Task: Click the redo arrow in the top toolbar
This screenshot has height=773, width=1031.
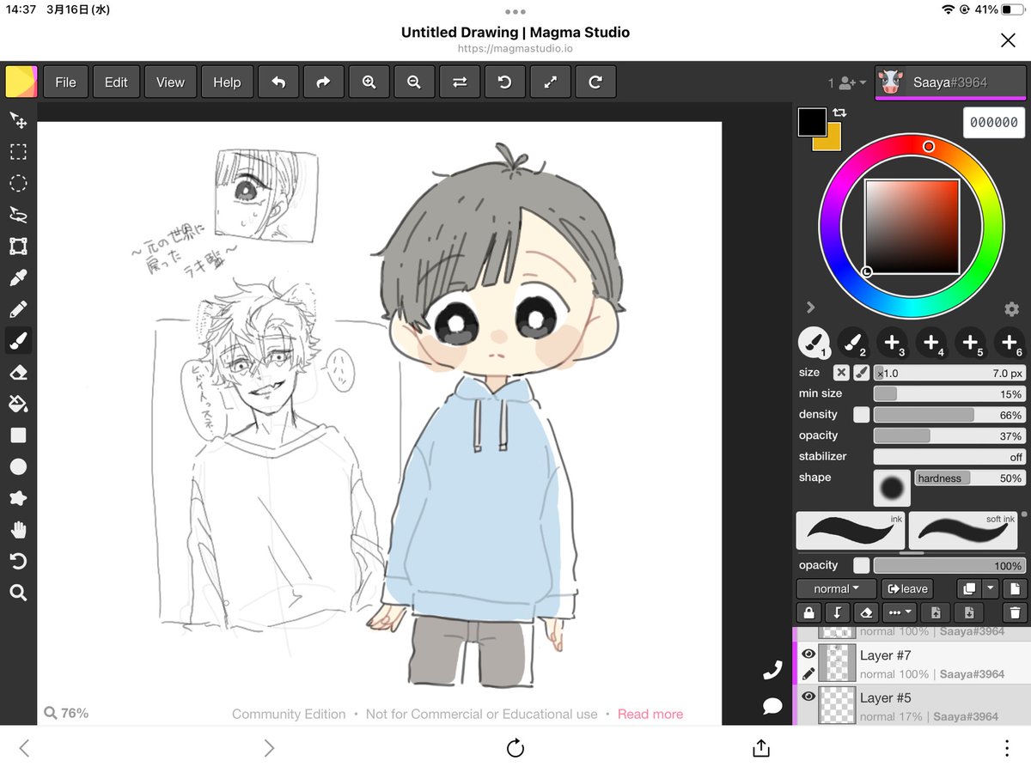Action: coord(323,82)
